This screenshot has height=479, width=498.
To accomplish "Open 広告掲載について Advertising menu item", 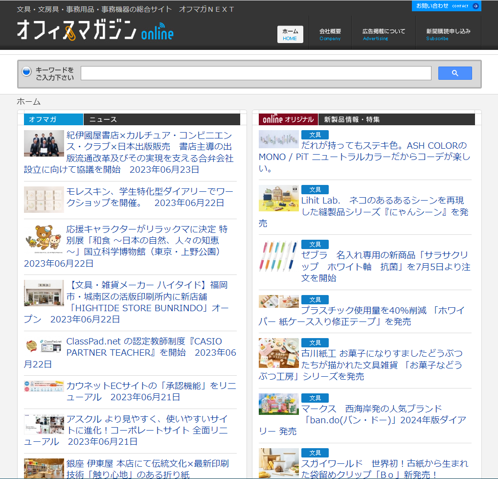I will click(x=384, y=34).
